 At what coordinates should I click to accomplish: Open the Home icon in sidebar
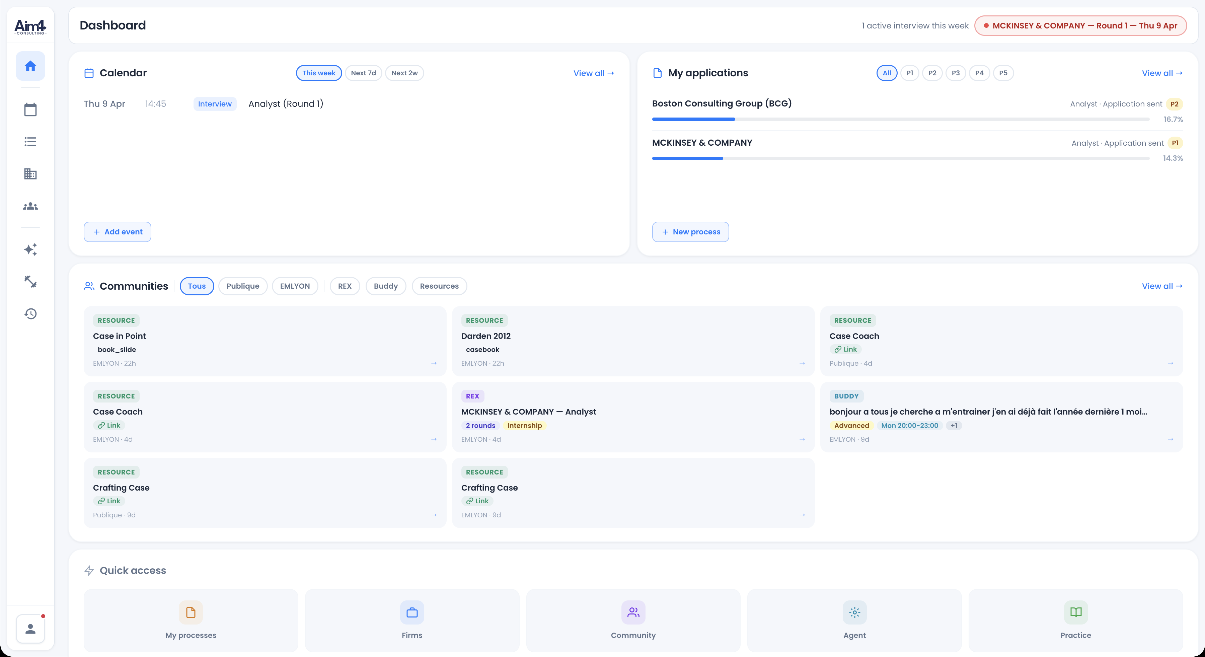tap(30, 66)
